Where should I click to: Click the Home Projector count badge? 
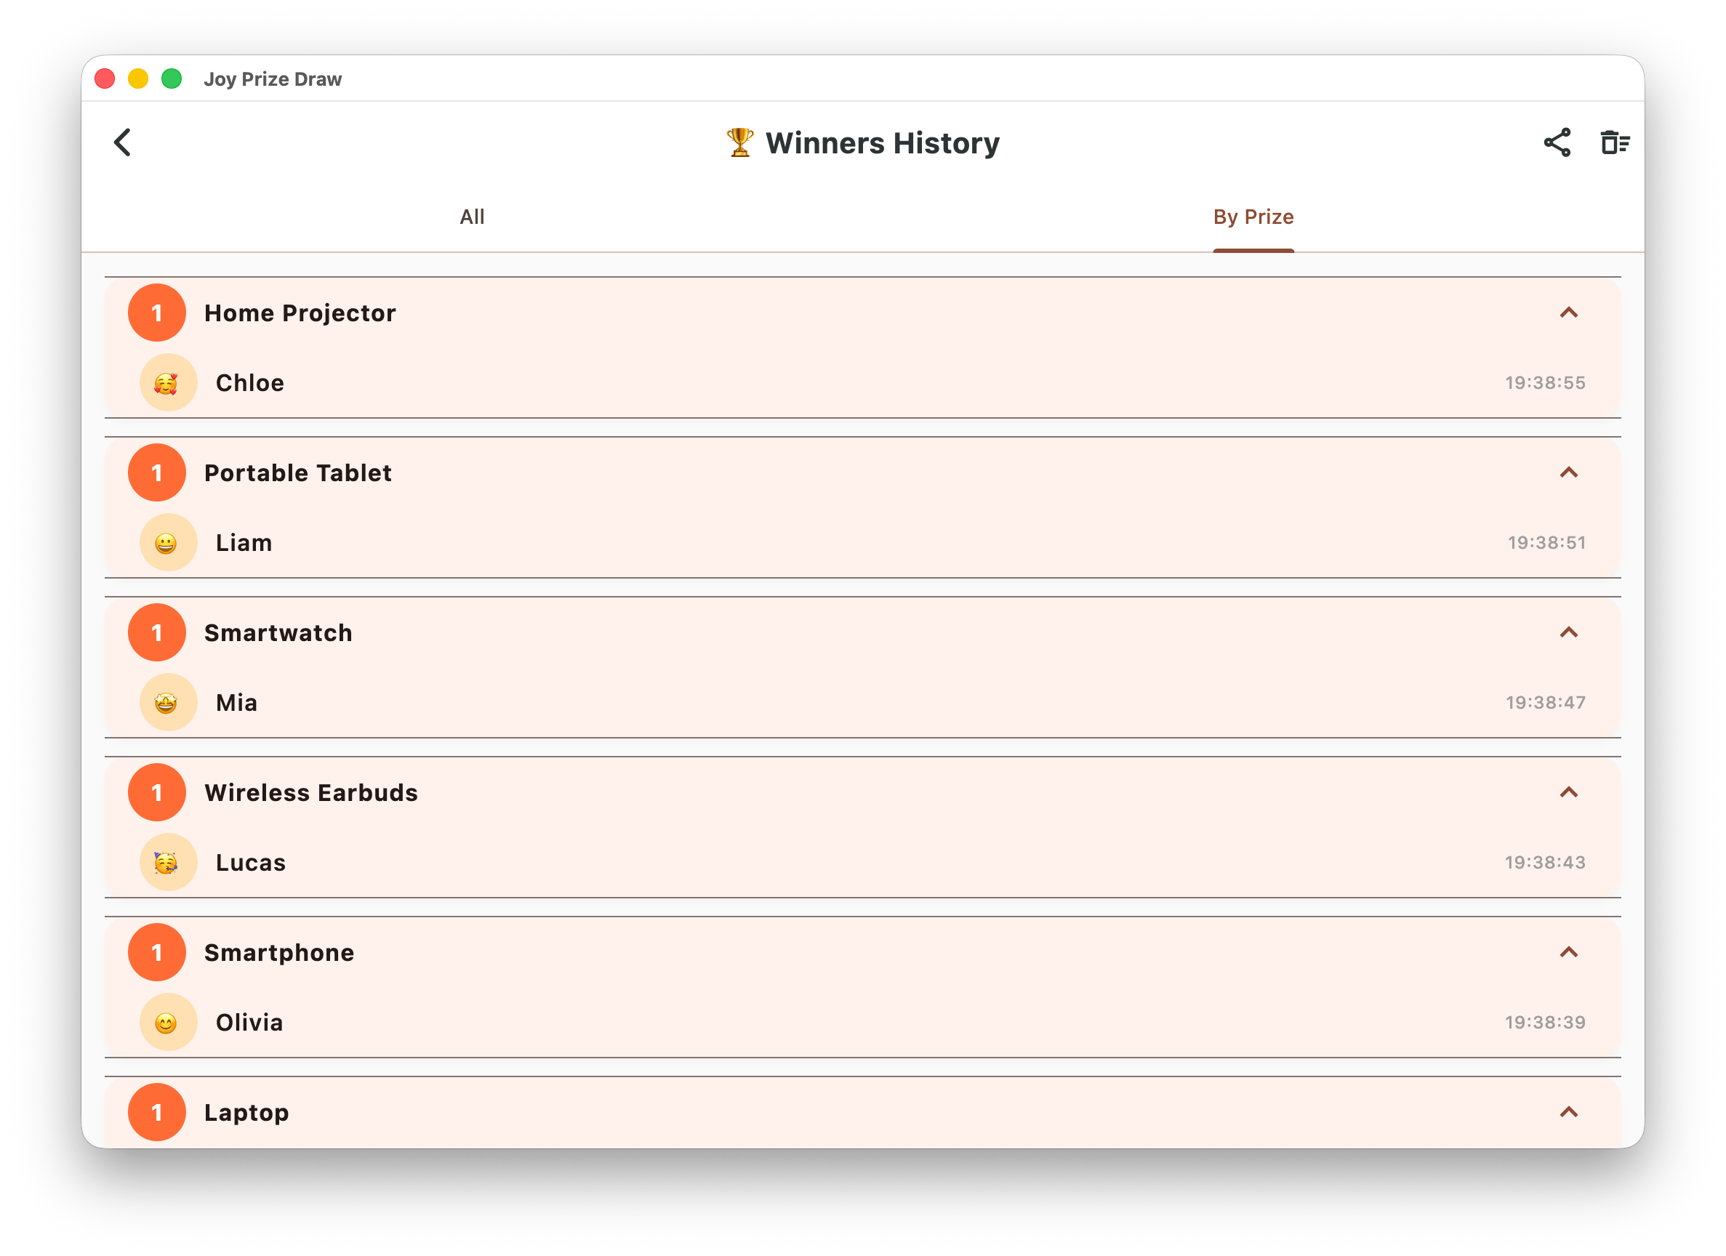(x=157, y=313)
